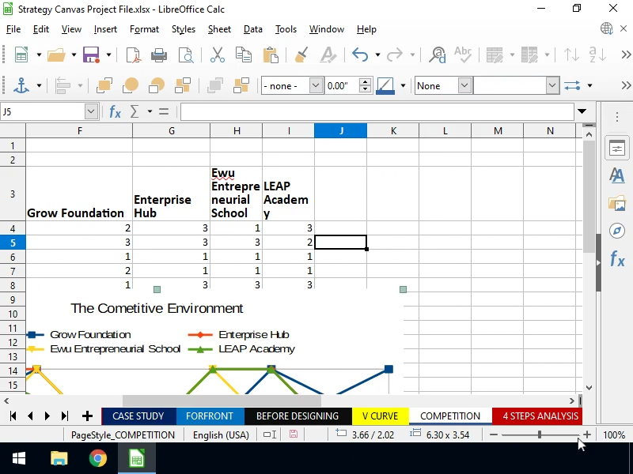633x474 pixels.
Task: Expand line color dropdown arrow
Action: pyautogui.click(x=403, y=85)
